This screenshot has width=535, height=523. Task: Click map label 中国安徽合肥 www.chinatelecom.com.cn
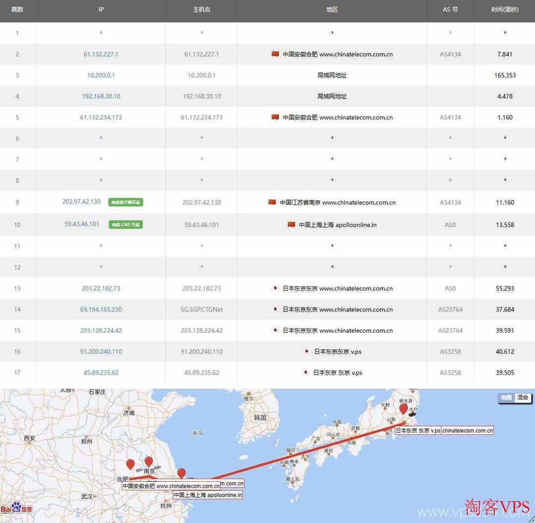171,486
